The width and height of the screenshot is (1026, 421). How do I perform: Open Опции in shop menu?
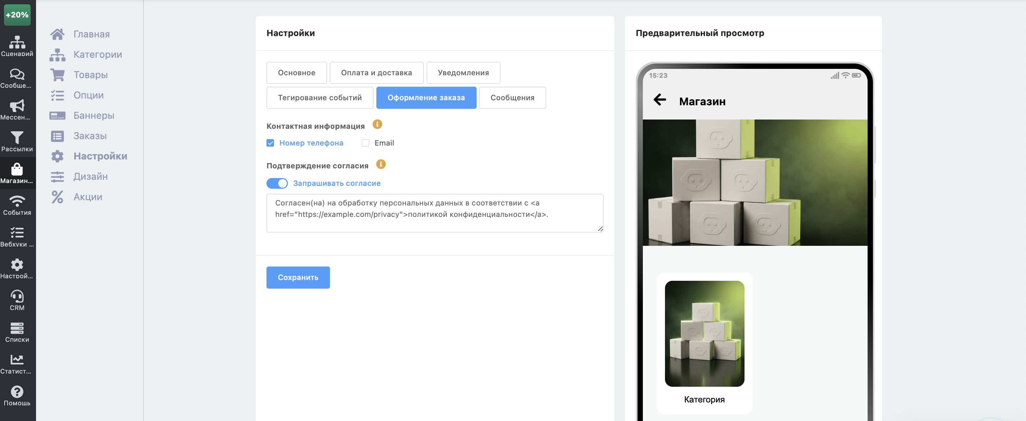pyautogui.click(x=77, y=95)
